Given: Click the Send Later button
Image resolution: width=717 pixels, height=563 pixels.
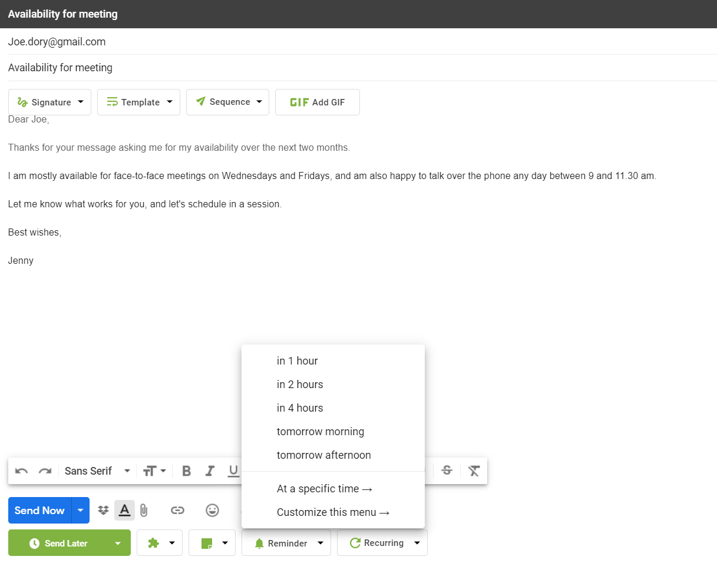Looking at the screenshot, I should click(x=58, y=543).
